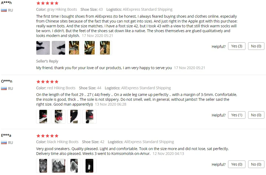View fourth photo in O***n's review

pyautogui.click(x=89, y=117)
